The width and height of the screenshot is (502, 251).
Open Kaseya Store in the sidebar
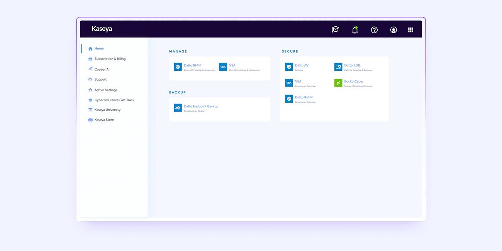click(104, 120)
